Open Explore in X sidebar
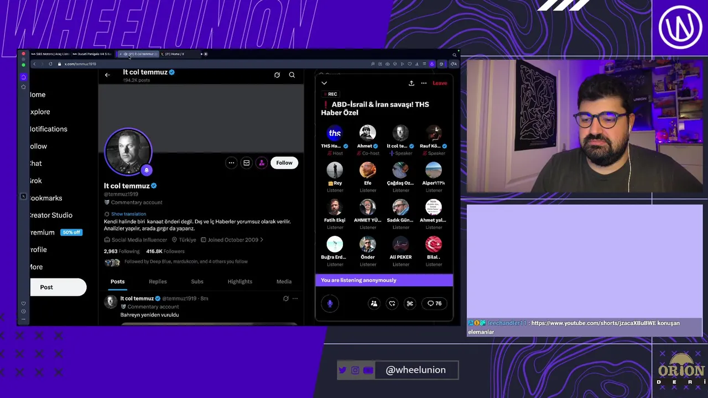Viewport: 708px width, 398px height. point(40,112)
